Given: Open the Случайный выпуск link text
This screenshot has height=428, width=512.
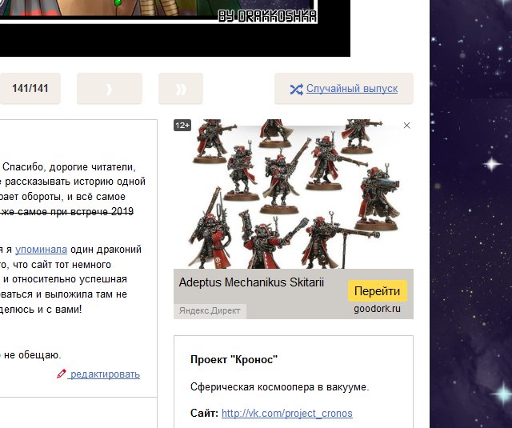Looking at the screenshot, I should [x=351, y=89].
